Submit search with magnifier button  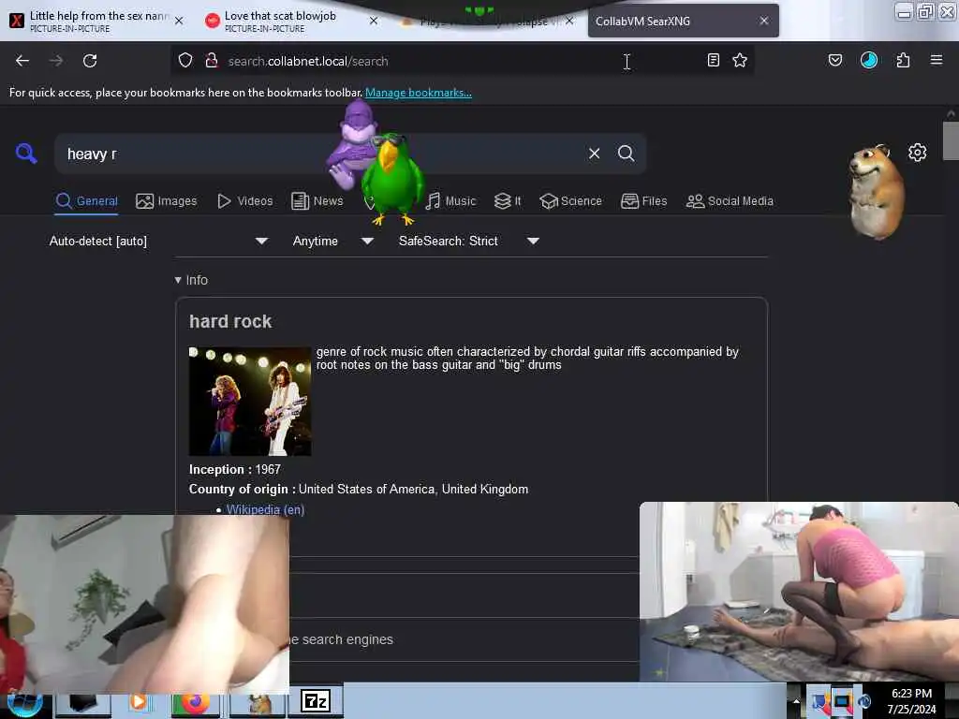point(626,154)
